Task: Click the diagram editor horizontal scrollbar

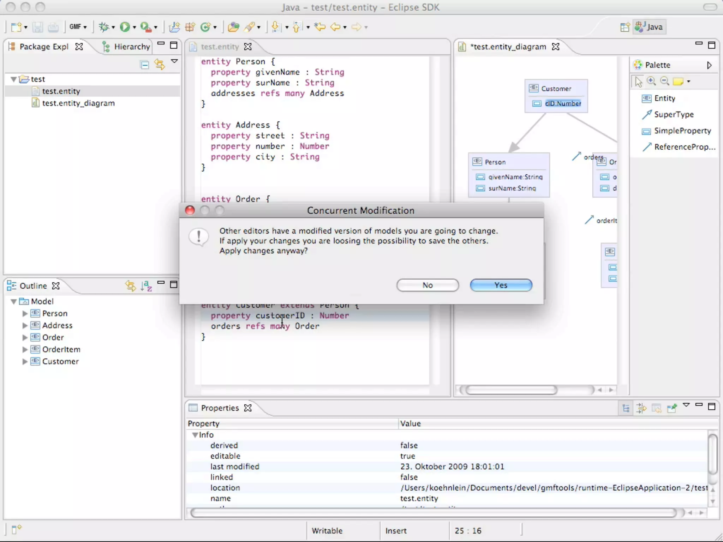Action: (511, 390)
